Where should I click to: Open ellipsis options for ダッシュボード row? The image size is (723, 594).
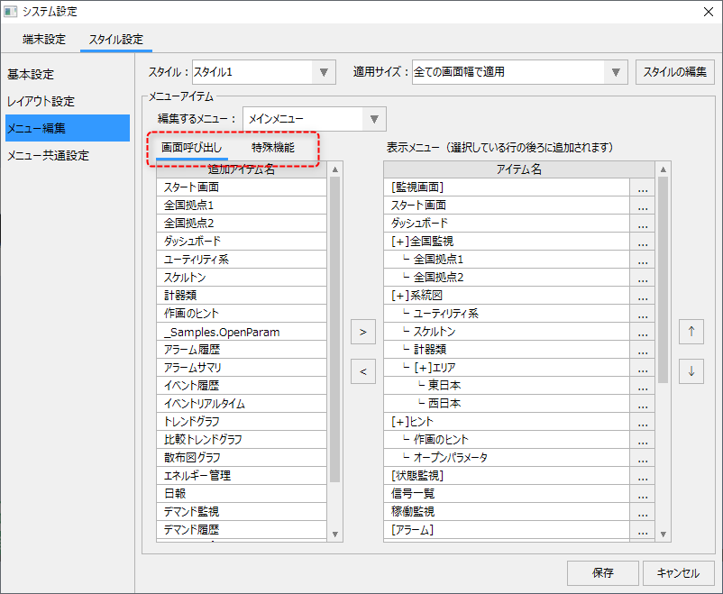[642, 224]
